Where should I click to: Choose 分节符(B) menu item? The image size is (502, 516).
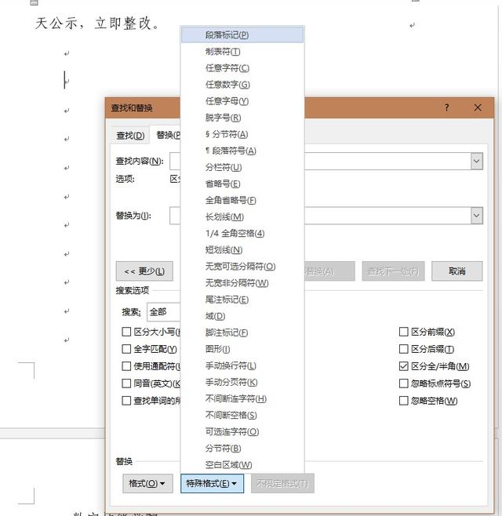click(x=242, y=449)
